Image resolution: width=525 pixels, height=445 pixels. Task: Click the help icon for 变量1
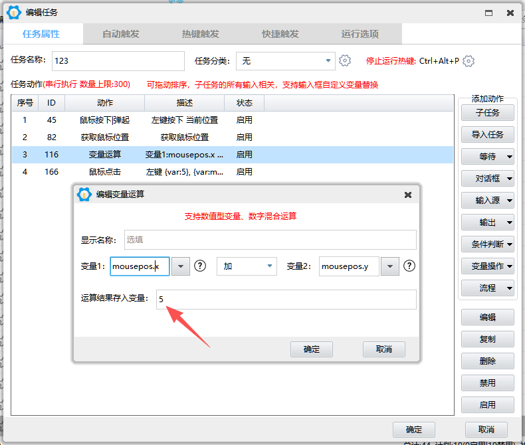tap(200, 266)
